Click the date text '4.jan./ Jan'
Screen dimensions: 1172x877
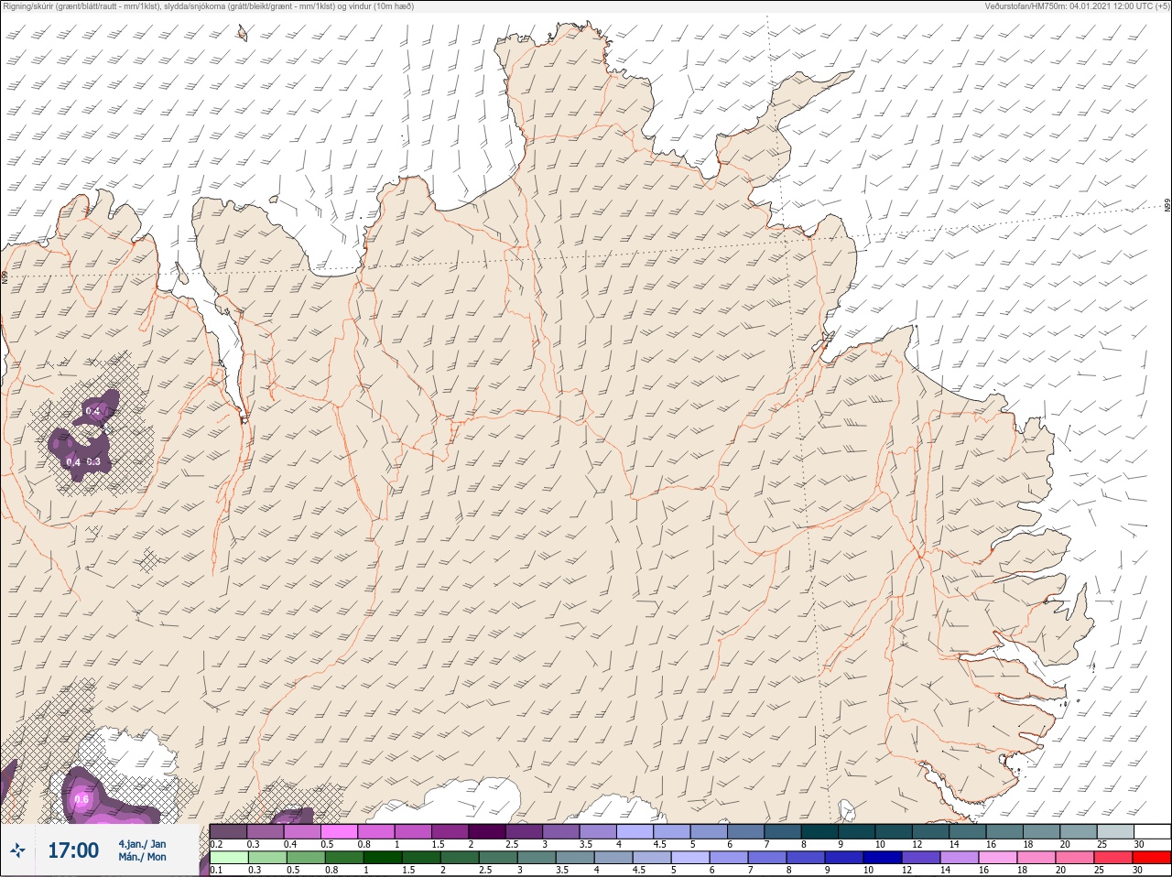pyautogui.click(x=142, y=844)
